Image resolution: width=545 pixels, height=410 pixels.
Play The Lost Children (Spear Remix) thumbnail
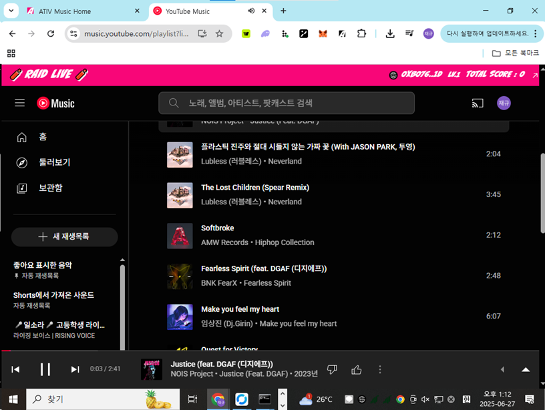(180, 195)
